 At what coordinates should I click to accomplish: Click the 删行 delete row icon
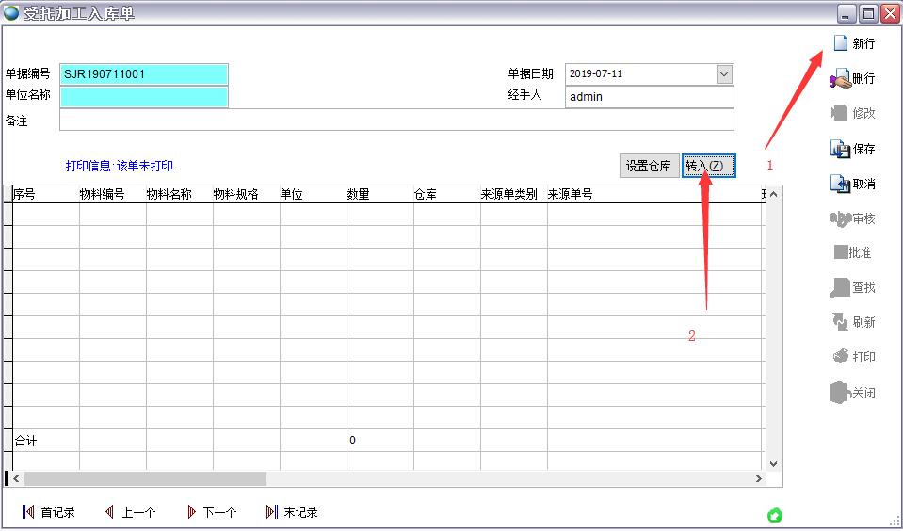point(840,79)
